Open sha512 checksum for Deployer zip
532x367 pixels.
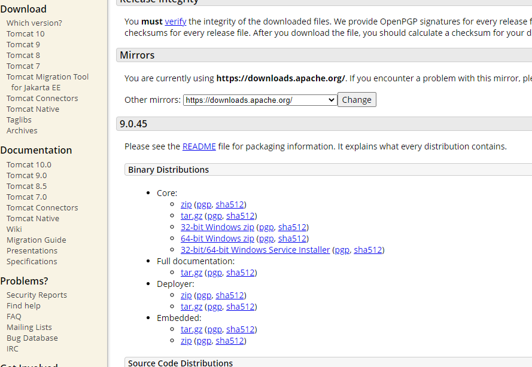pyautogui.click(x=230, y=295)
